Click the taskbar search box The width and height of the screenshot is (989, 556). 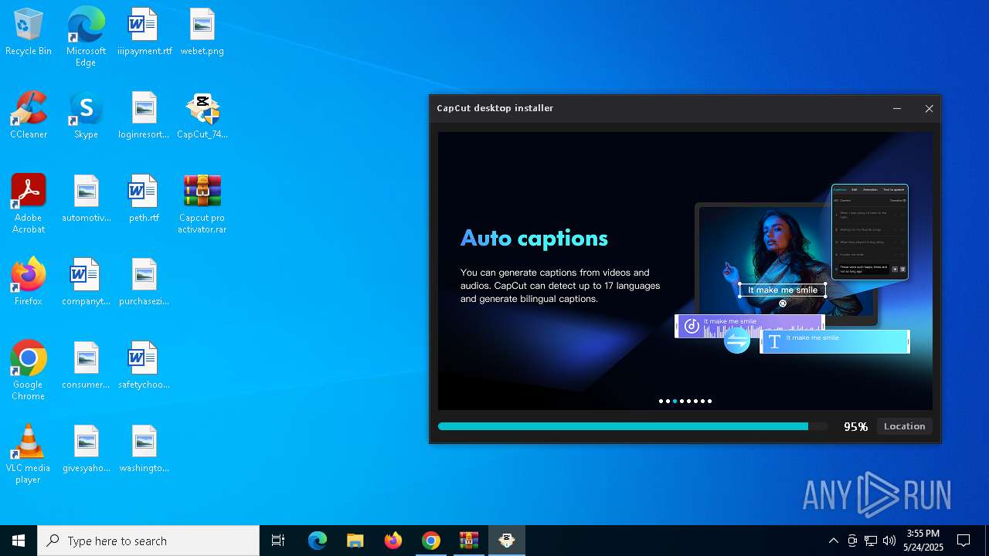148,541
